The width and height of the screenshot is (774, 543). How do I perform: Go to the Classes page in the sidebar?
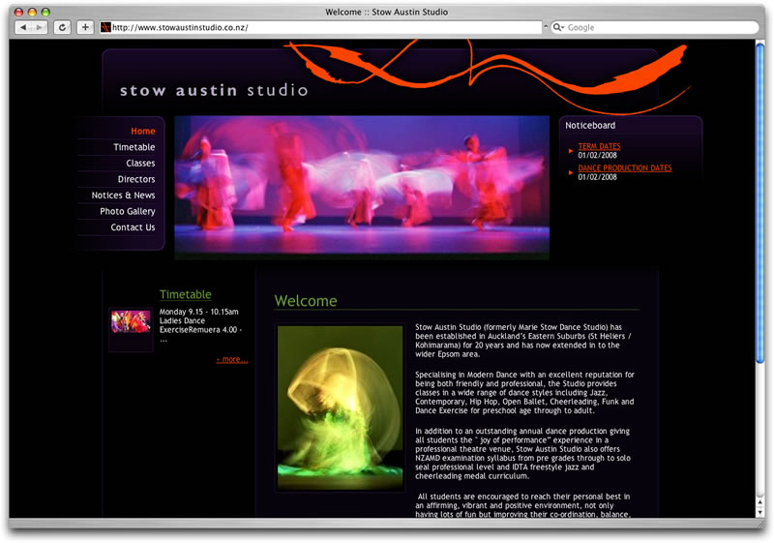(140, 164)
